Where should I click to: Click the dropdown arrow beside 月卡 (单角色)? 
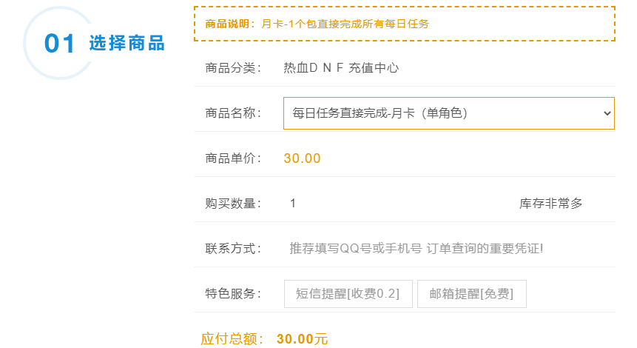point(607,113)
